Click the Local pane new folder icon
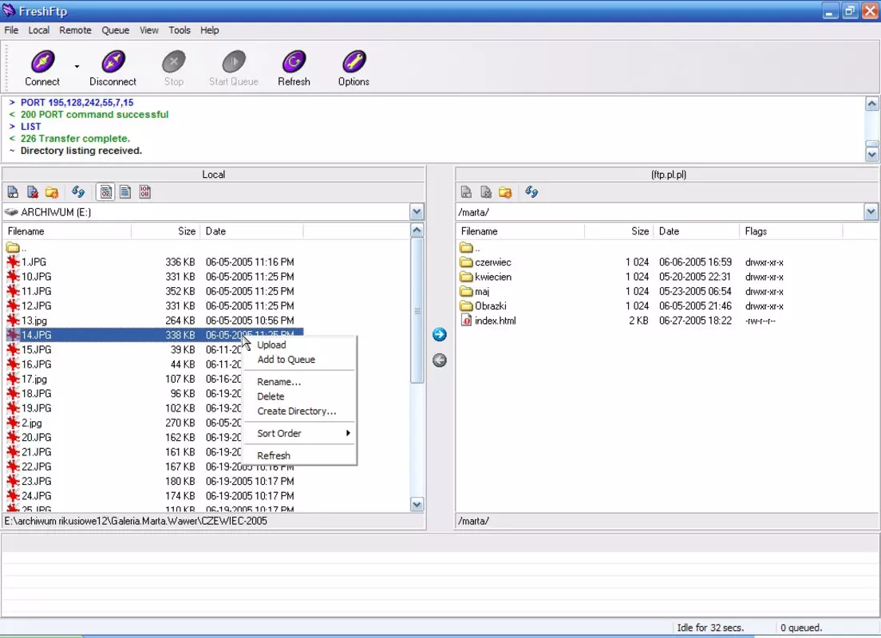The width and height of the screenshot is (881, 638). click(52, 192)
